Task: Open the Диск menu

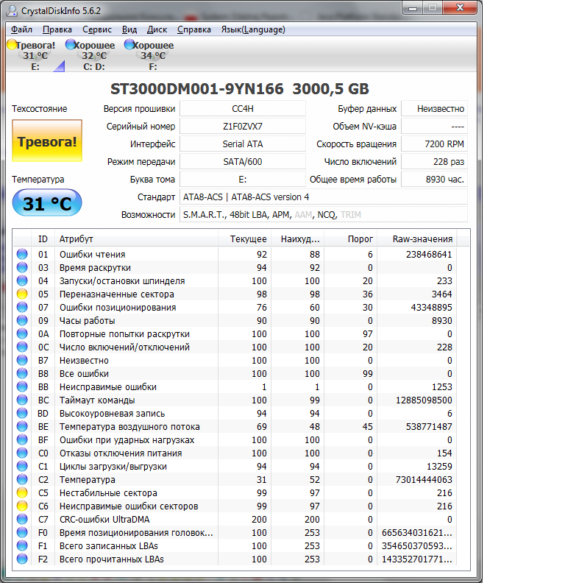Action: point(157,29)
